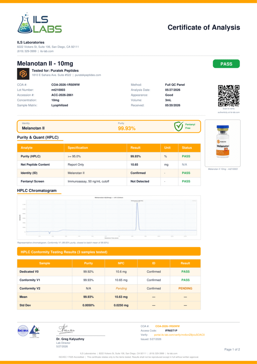Click the 'Dedicated V0' sample row label
Image resolution: width=257 pixels, height=364 pixels.
point(29,271)
